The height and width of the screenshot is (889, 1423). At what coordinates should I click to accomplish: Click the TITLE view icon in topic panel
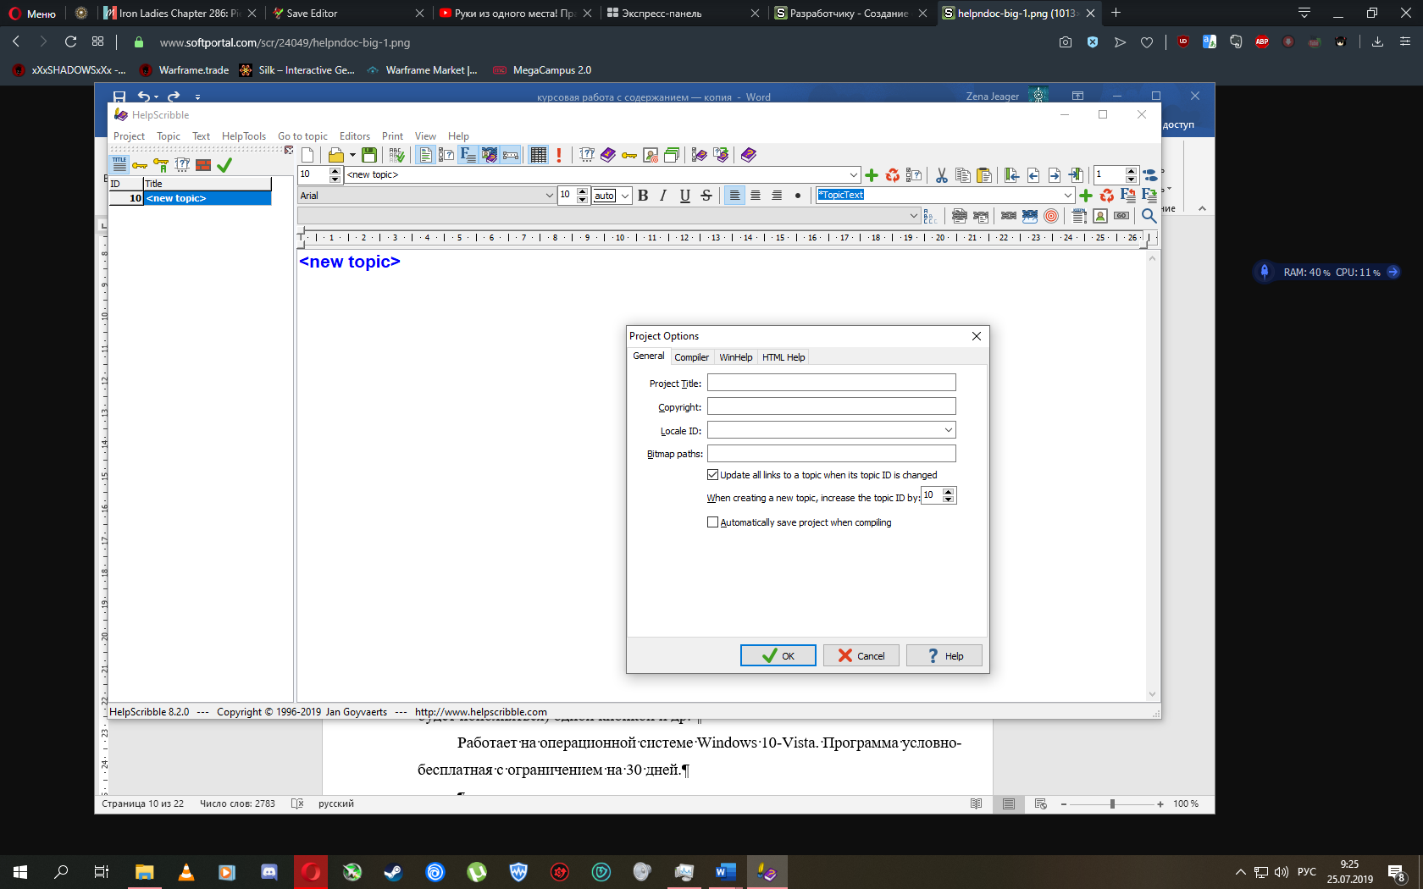119,165
